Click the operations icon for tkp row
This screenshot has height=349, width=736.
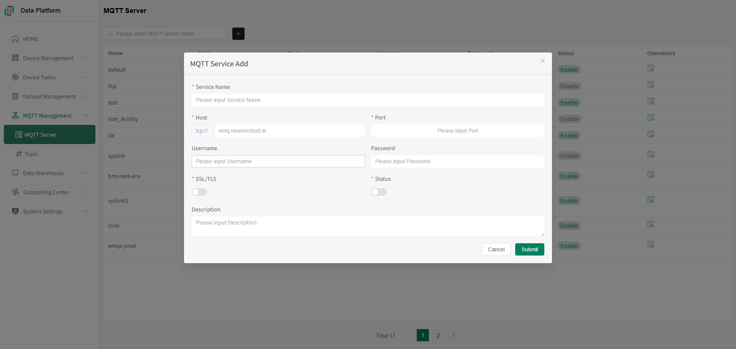point(651,85)
